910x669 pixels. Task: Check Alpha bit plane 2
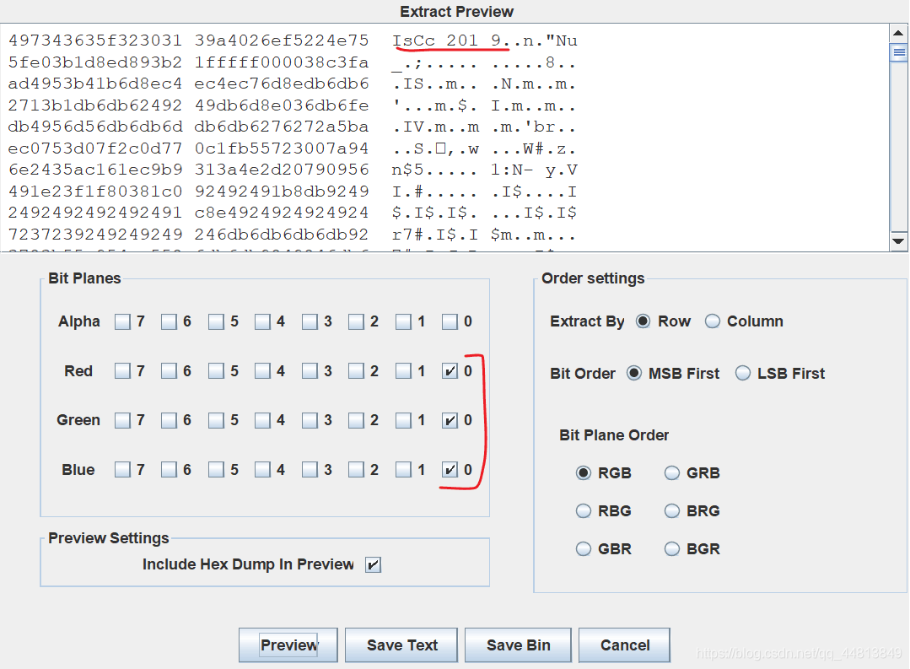click(x=356, y=321)
